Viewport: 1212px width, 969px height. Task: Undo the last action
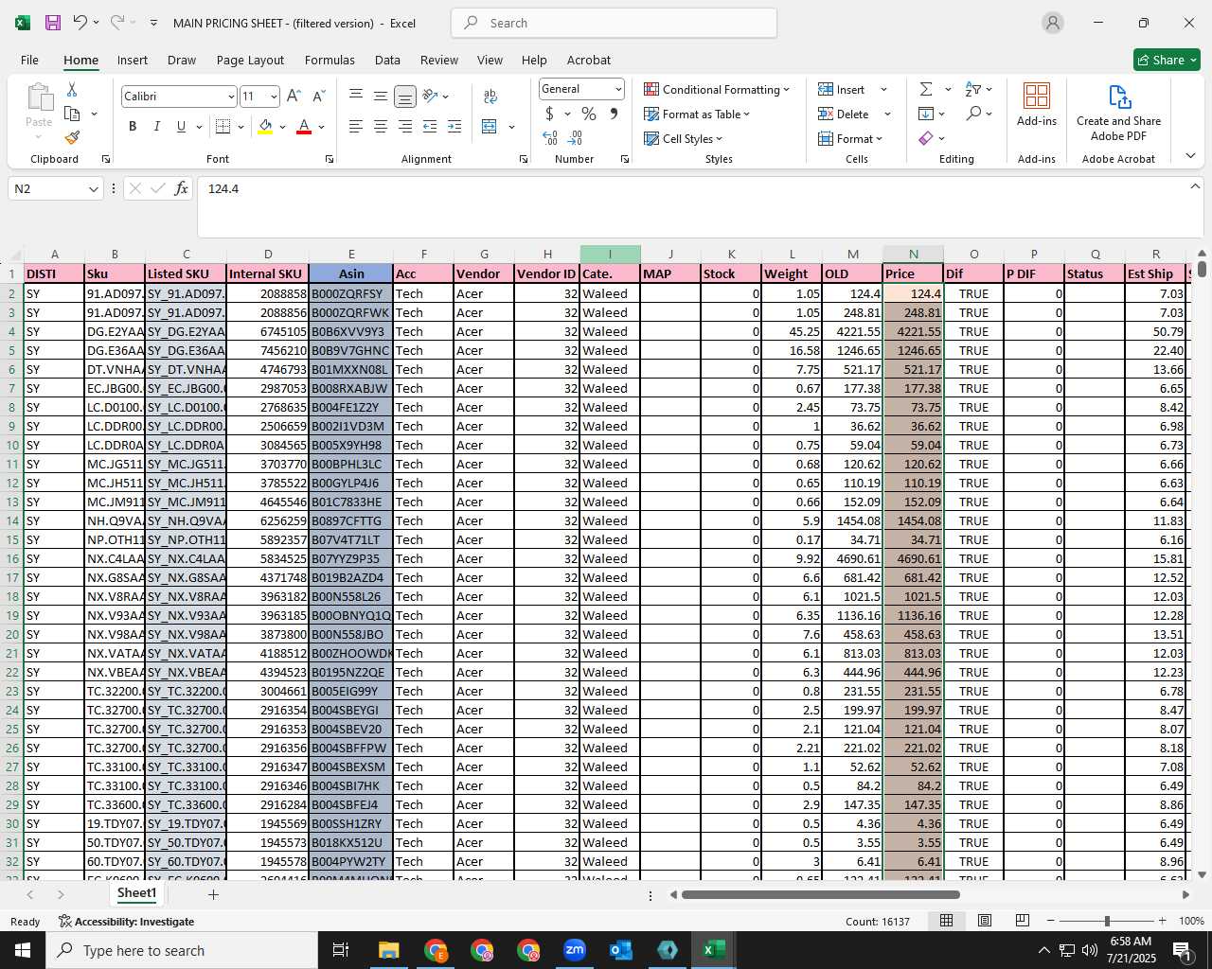pyautogui.click(x=80, y=23)
